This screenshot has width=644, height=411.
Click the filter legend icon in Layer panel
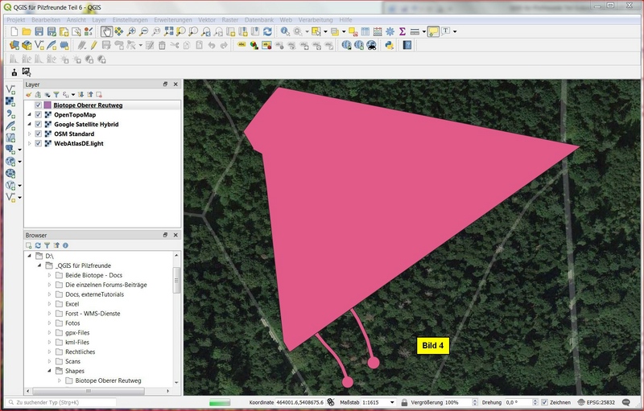tap(56, 95)
